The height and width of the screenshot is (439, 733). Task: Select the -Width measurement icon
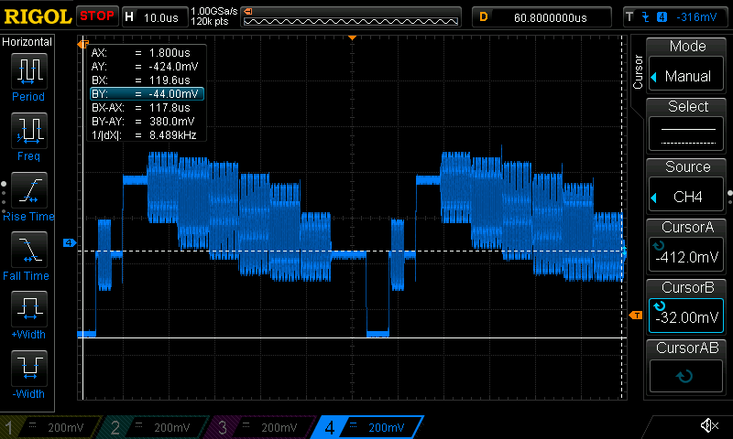(29, 368)
